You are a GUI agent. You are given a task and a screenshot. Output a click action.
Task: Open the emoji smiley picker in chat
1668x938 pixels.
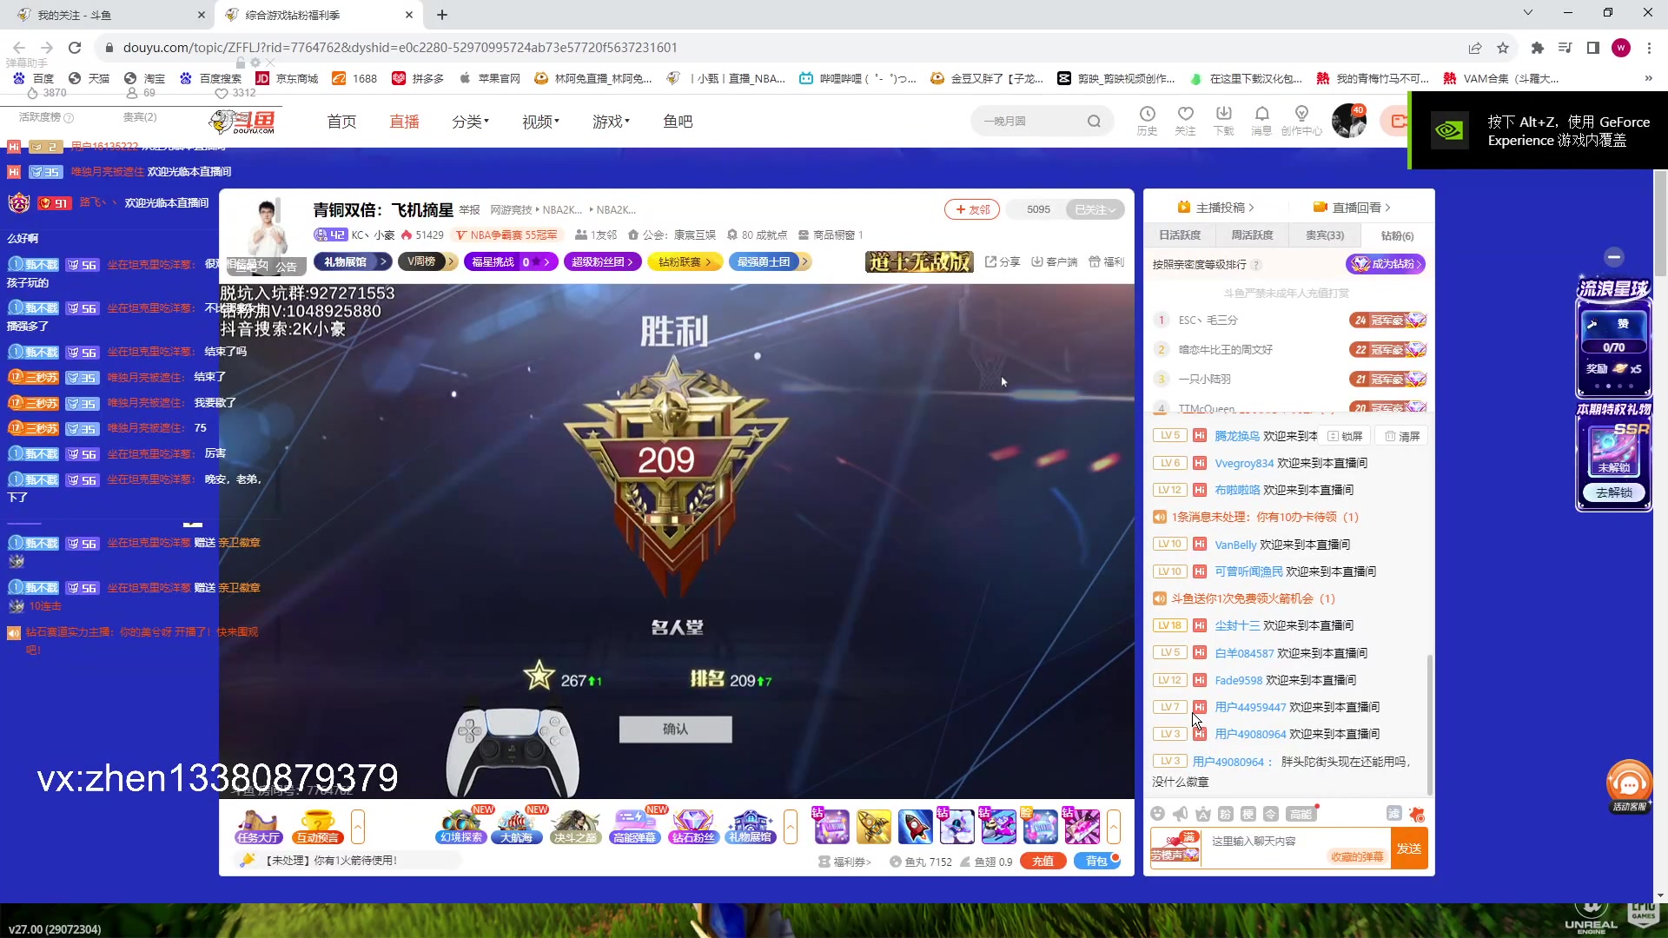(1157, 813)
